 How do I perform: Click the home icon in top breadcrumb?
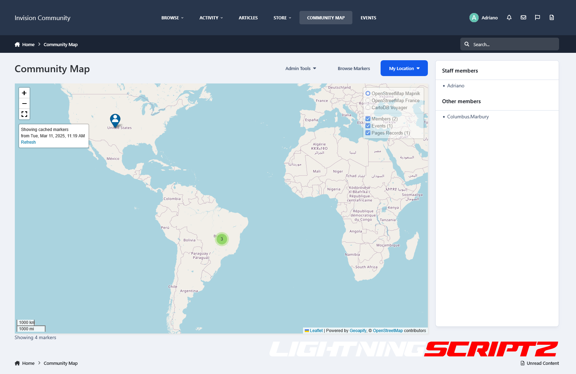pos(17,44)
